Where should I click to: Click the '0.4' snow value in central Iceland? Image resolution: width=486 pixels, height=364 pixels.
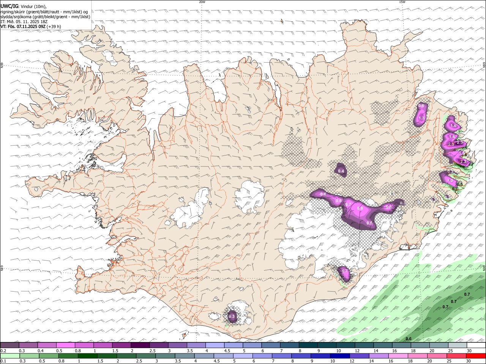click(341, 171)
